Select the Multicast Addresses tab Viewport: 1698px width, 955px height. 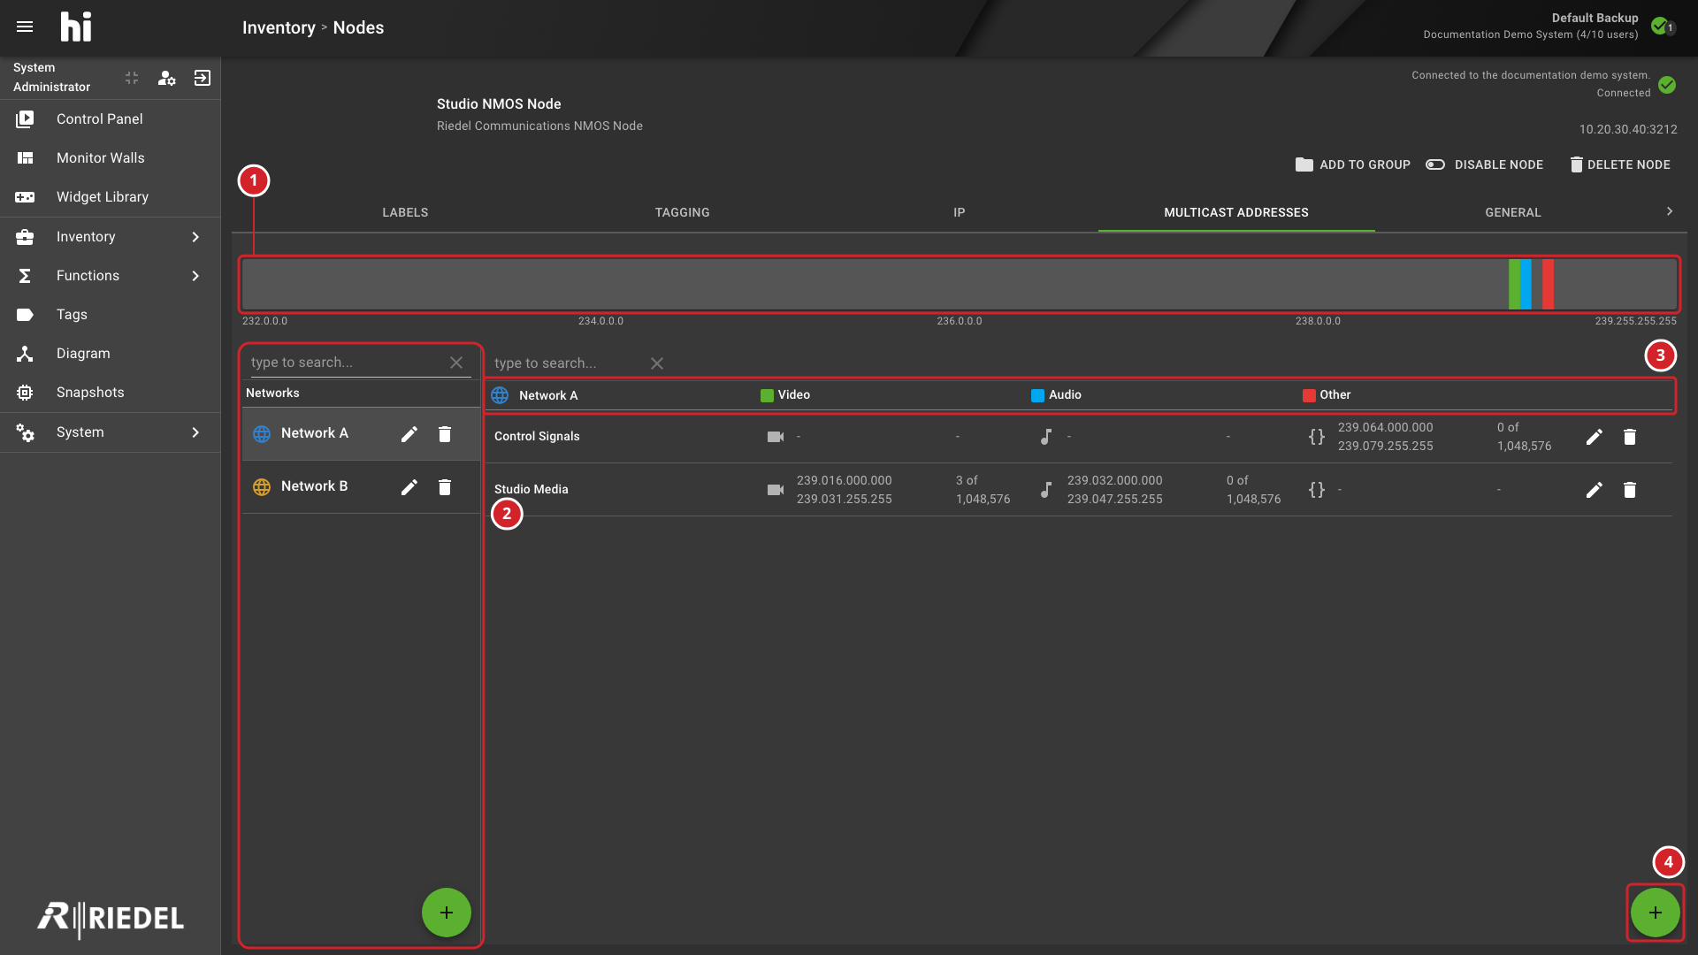[x=1235, y=212]
